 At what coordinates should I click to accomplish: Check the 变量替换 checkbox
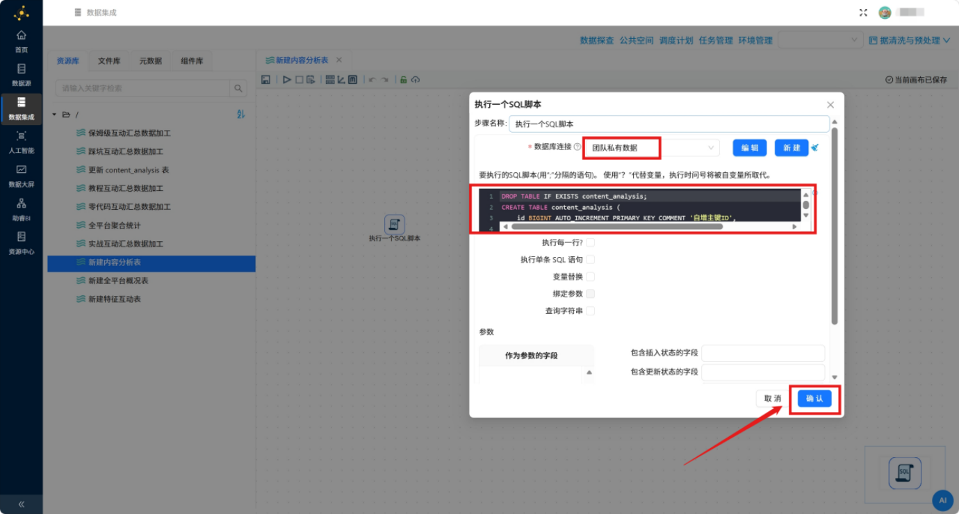[590, 276]
